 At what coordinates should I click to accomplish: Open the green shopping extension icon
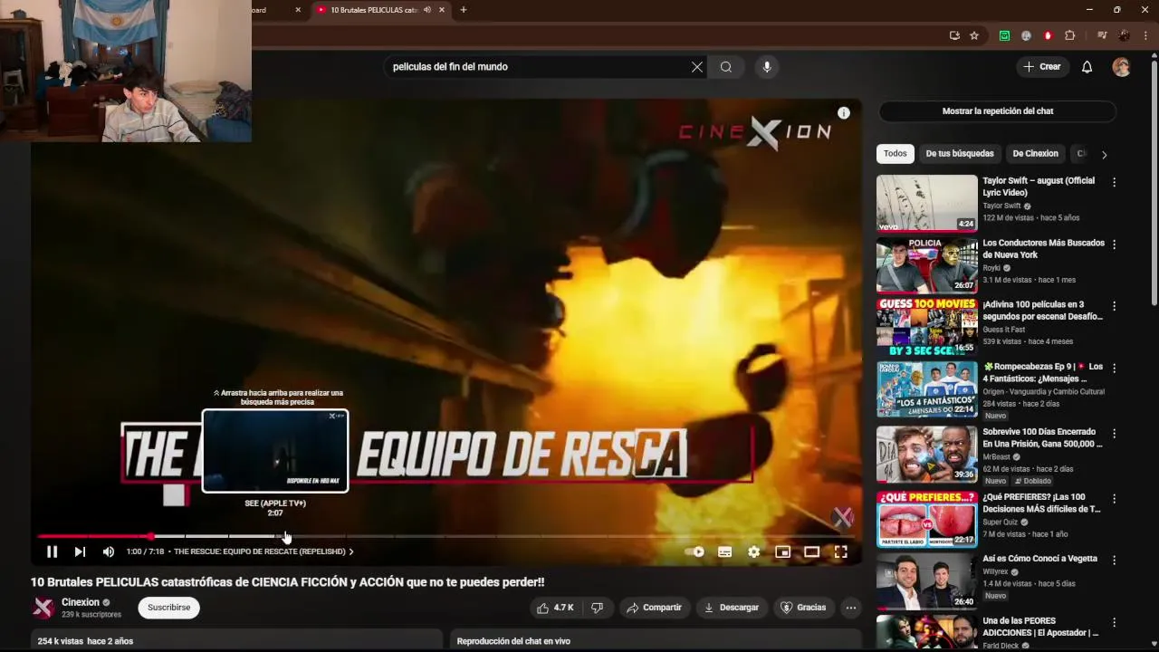1004,35
